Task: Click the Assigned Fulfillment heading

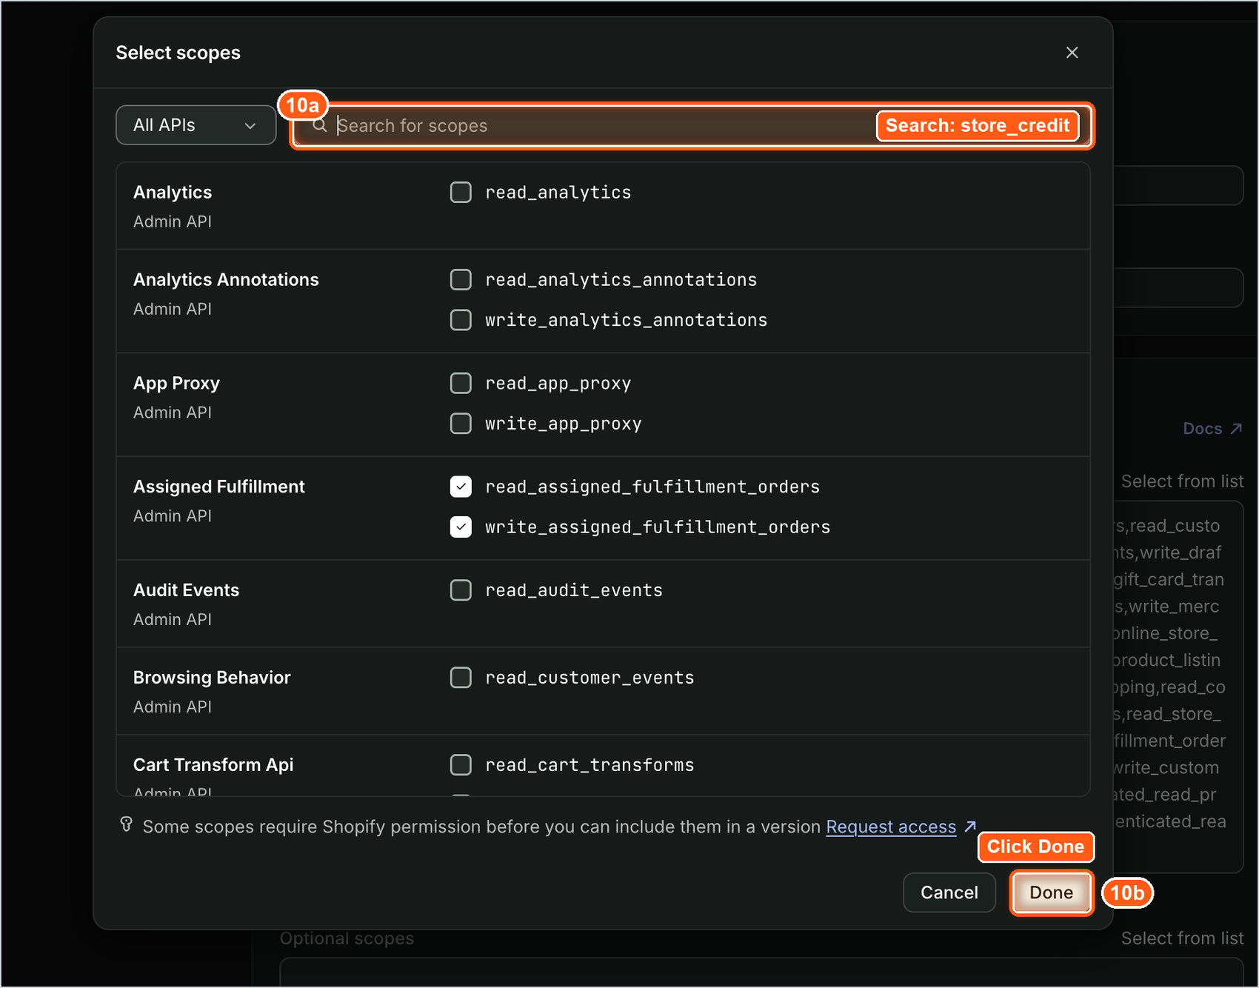Action: 219,487
